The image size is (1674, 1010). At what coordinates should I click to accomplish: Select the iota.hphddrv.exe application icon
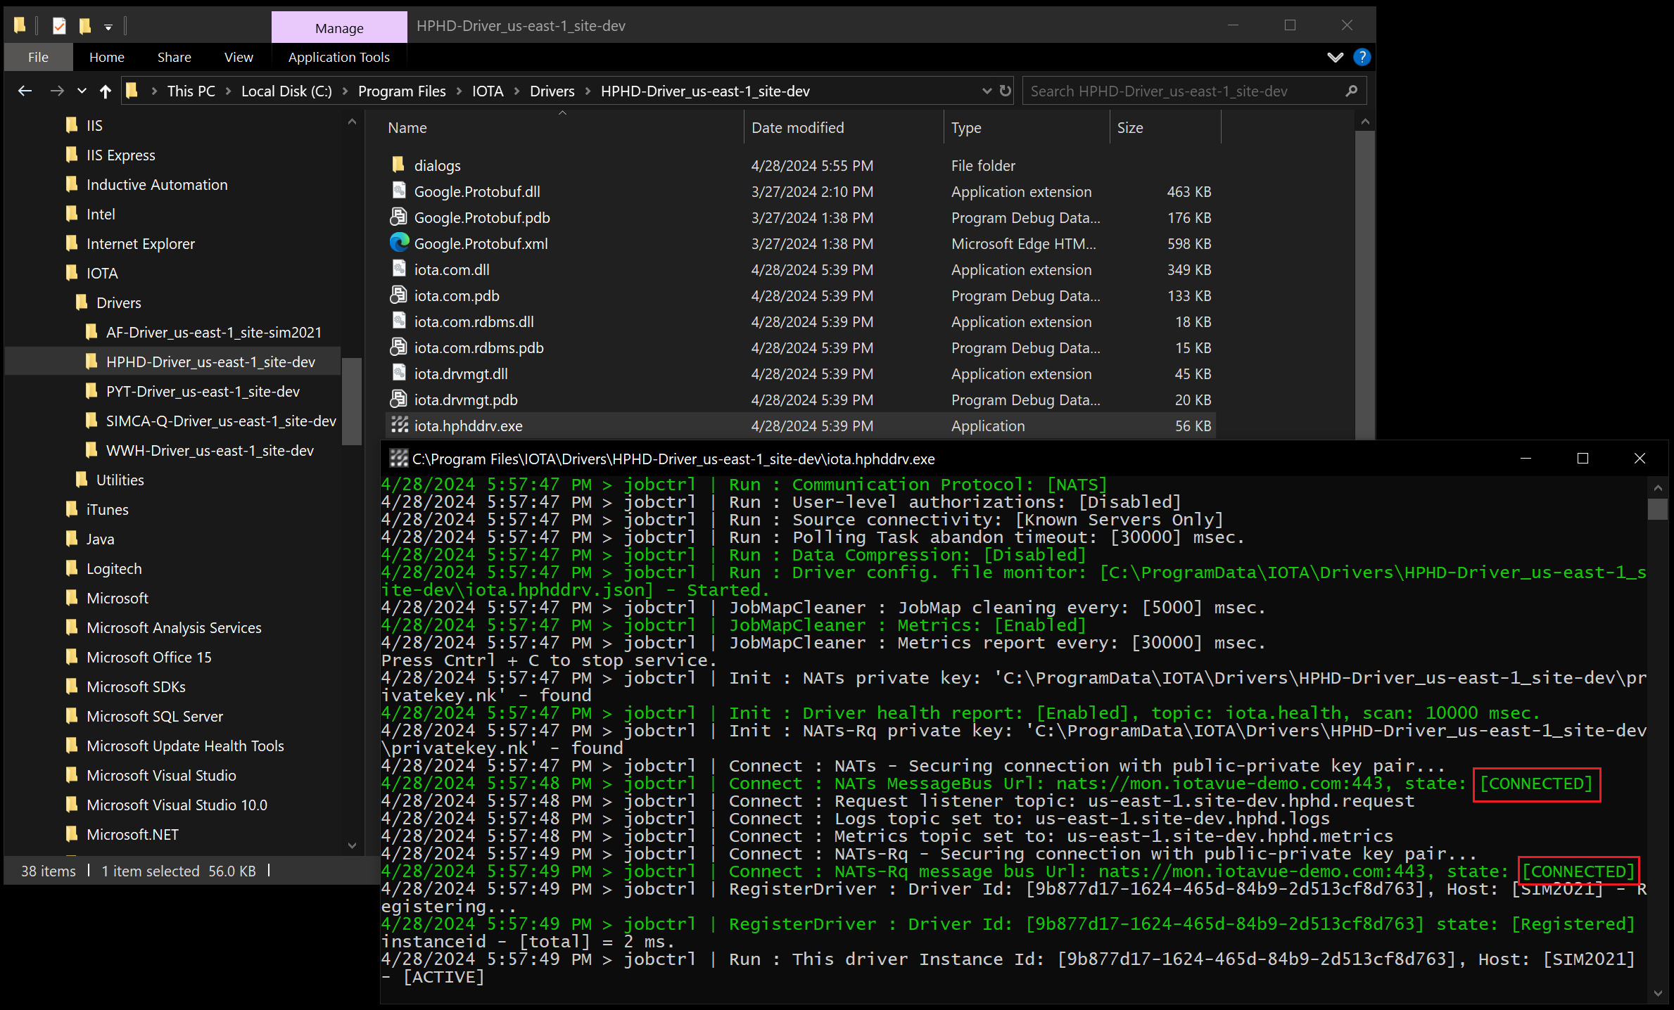[x=399, y=425]
